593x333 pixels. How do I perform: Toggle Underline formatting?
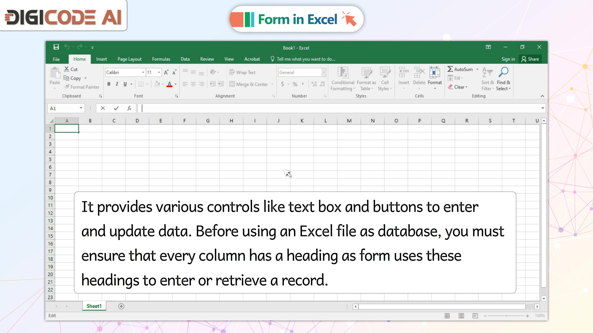pos(125,84)
